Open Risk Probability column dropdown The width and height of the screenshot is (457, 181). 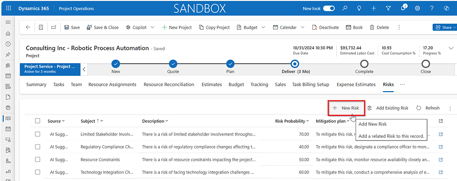tap(292, 121)
